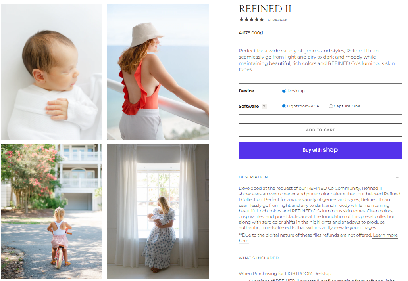Viewport: 408px width, 281px height.
Task: Click the REFINED II product title
Action: (x=265, y=9)
